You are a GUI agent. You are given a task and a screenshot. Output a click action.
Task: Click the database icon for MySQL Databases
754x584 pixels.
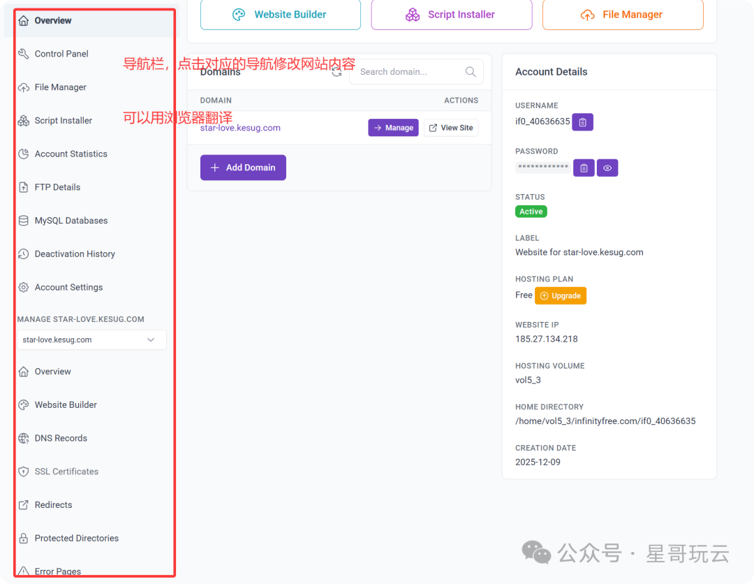coord(24,221)
